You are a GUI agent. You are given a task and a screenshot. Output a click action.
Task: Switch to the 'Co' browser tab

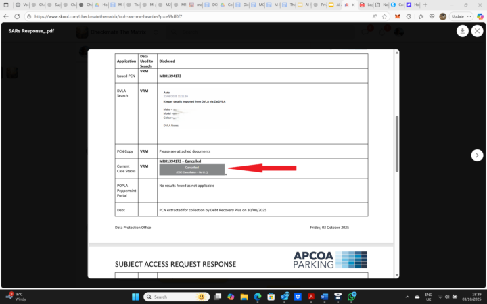397,5
